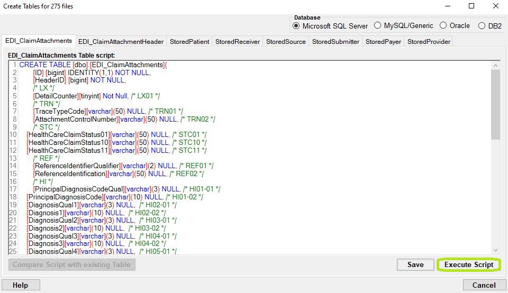
Task: Maximize the Create Tables window
Action: pyautogui.click(x=471, y=6)
